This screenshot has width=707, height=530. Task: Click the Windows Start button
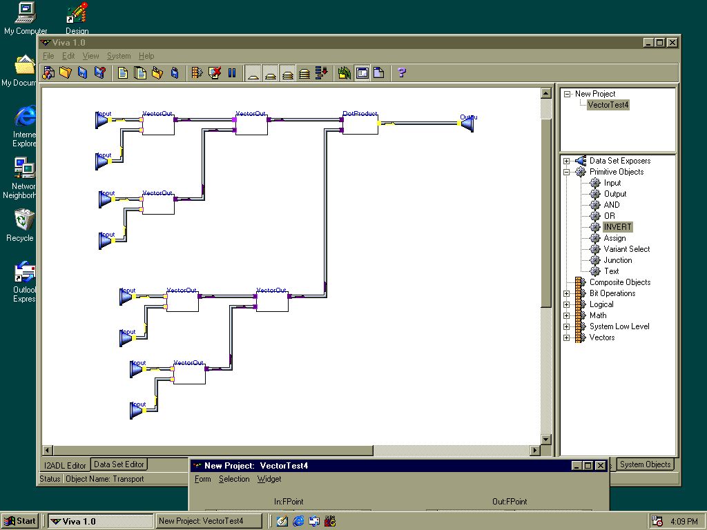(20, 521)
